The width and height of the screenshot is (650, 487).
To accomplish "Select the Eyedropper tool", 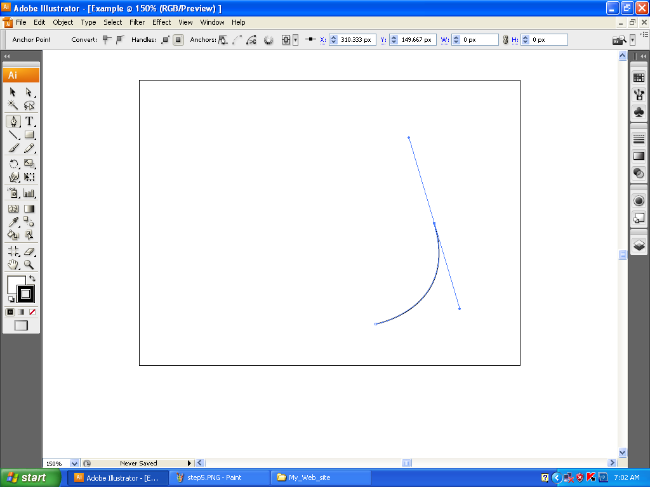I will click(x=13, y=222).
